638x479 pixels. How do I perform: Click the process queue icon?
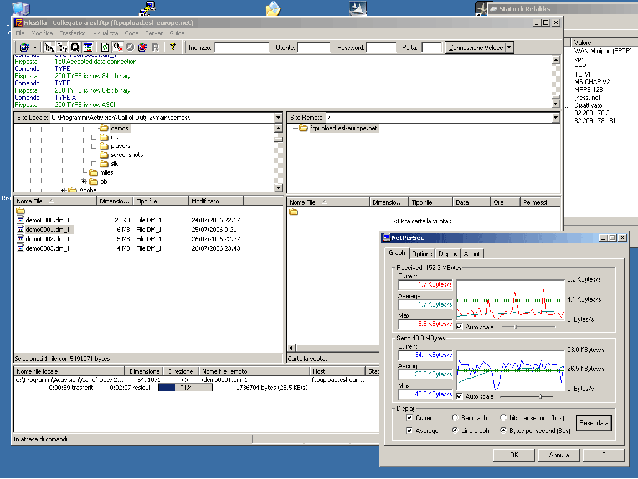pos(117,47)
